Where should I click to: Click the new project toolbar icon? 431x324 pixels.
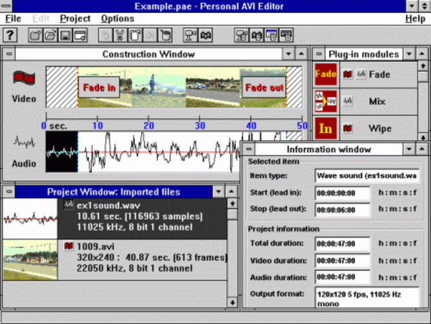tap(35, 35)
